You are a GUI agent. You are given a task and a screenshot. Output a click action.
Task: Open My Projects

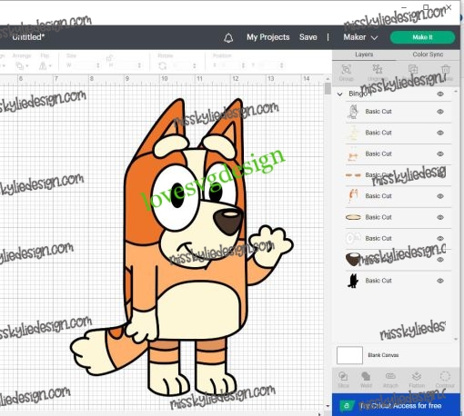(268, 37)
